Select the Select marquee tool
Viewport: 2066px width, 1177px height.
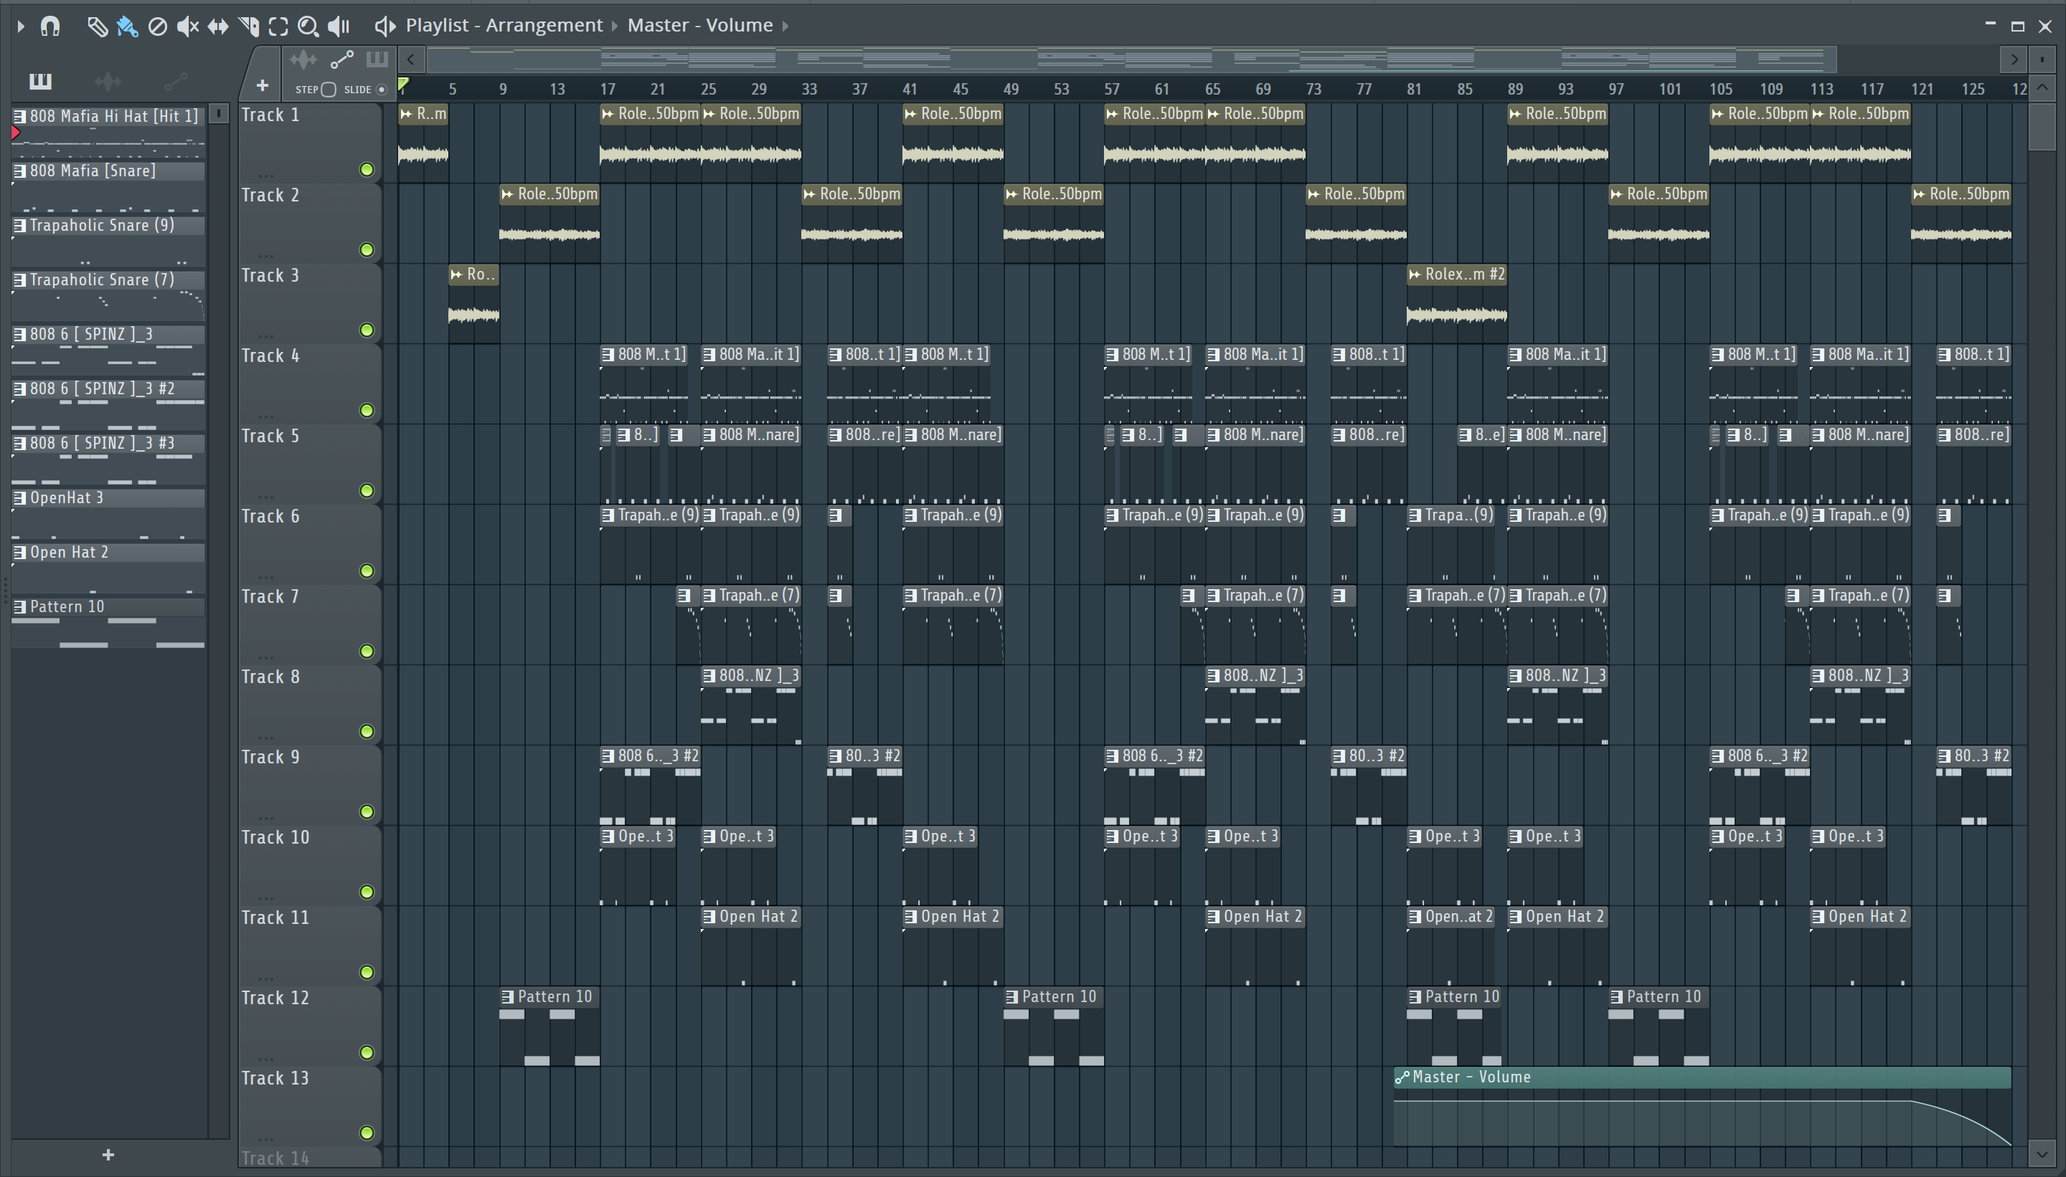278,27
